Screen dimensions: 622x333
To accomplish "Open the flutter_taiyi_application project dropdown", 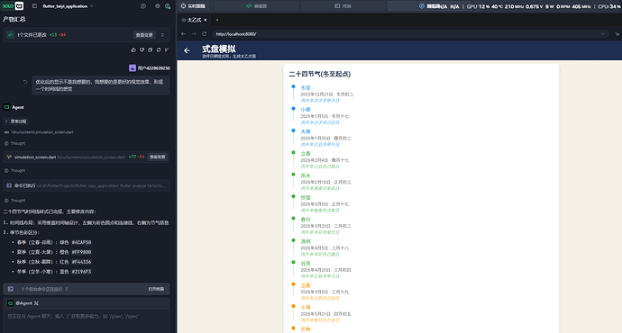I will 68,6.
